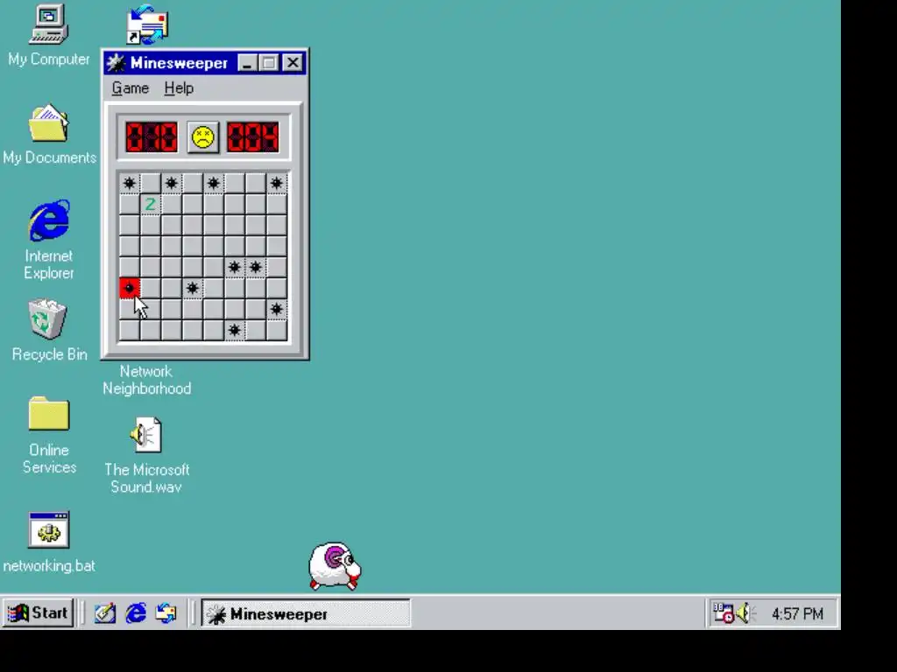Close the Minesweeper window
897x672 pixels.
293,63
